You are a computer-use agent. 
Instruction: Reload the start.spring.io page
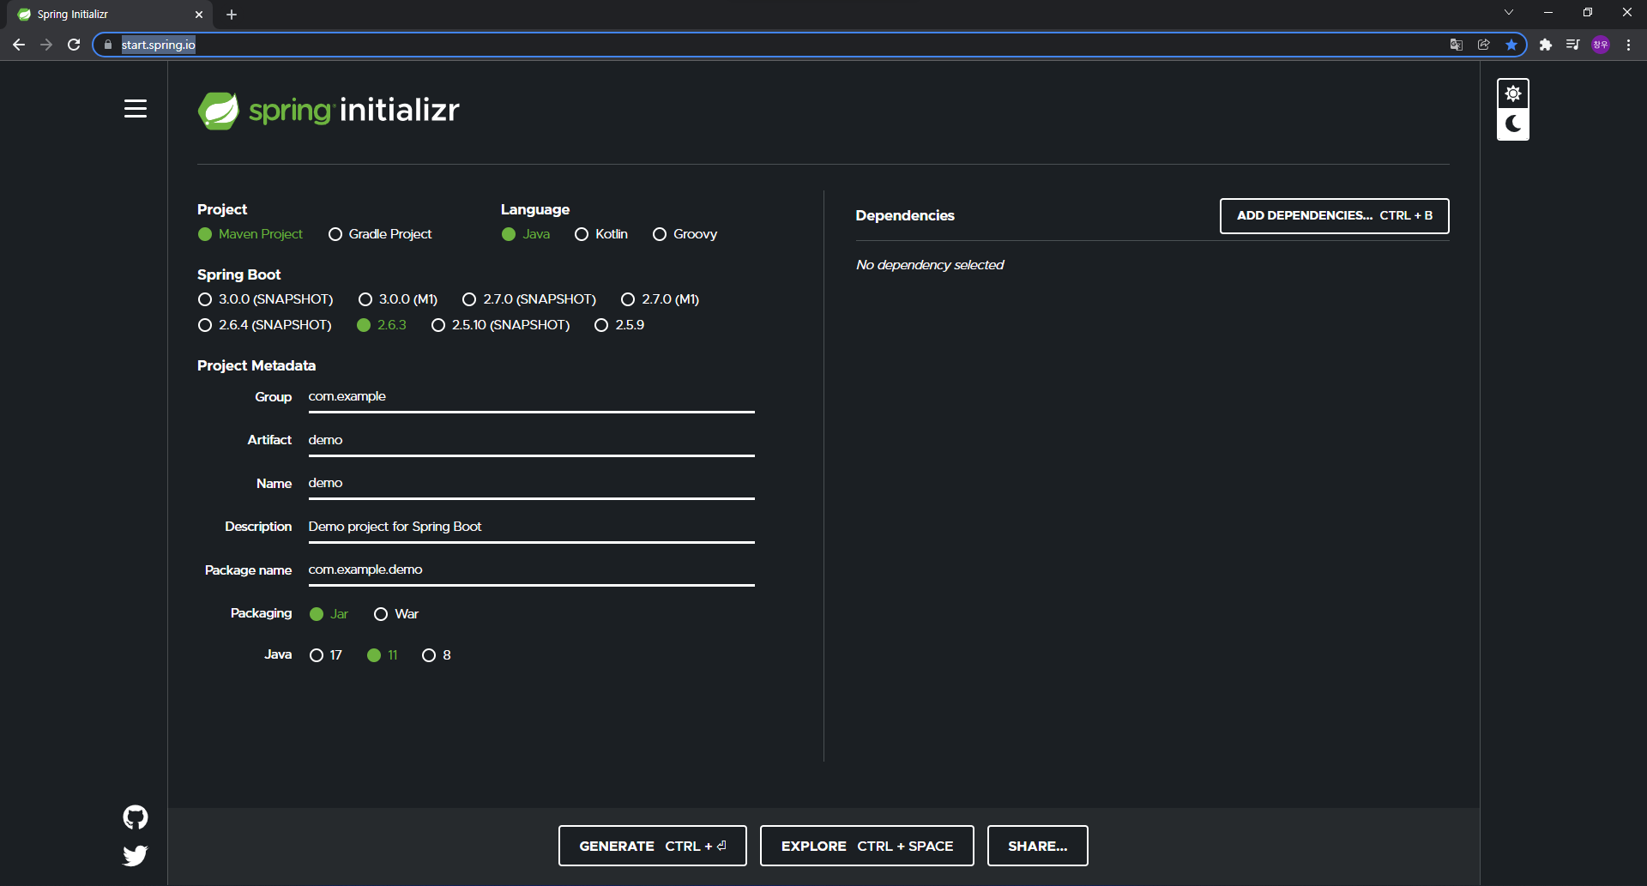(x=74, y=45)
